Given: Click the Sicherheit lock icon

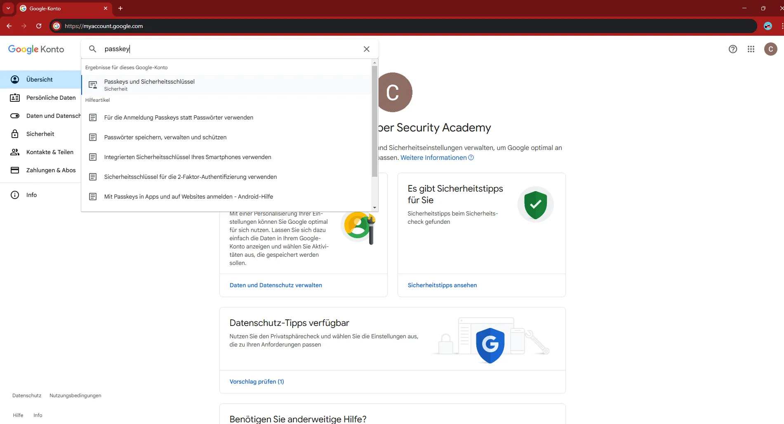Looking at the screenshot, I should (x=15, y=134).
